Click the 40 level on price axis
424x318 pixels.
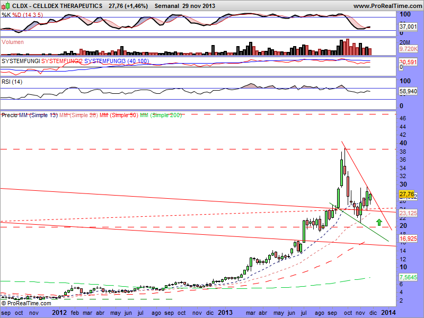click(x=403, y=143)
